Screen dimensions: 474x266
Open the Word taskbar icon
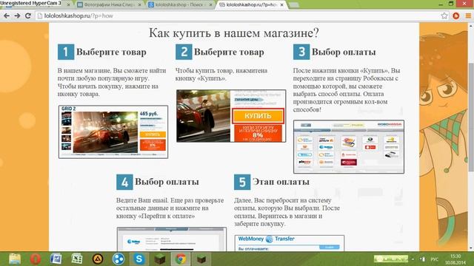tap(56, 259)
